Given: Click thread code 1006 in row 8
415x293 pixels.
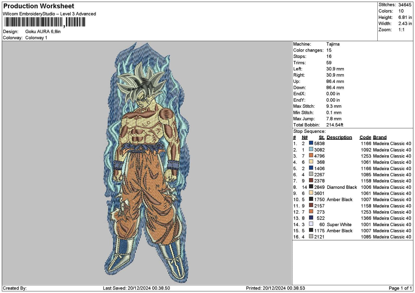Looking at the screenshot, I should coord(366,187).
